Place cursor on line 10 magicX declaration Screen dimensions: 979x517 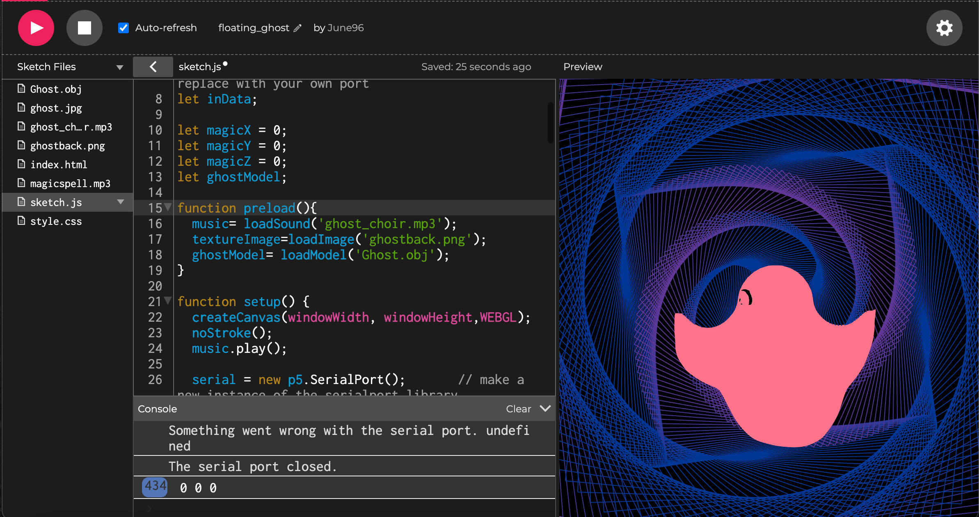[x=232, y=130]
